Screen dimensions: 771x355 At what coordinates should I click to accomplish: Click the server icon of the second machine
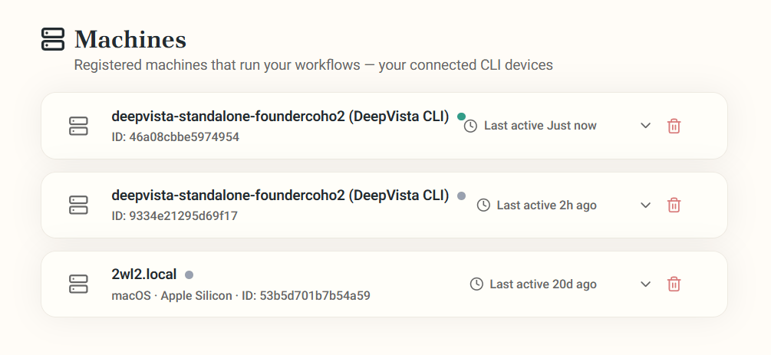pos(78,205)
